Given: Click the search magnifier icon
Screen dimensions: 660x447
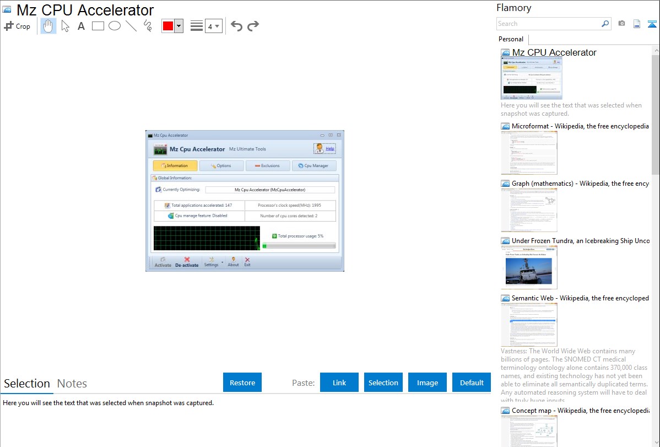Looking at the screenshot, I should tap(605, 24).
